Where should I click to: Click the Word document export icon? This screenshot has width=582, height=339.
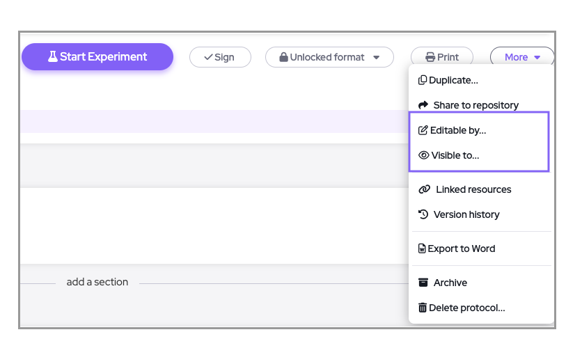pos(422,249)
